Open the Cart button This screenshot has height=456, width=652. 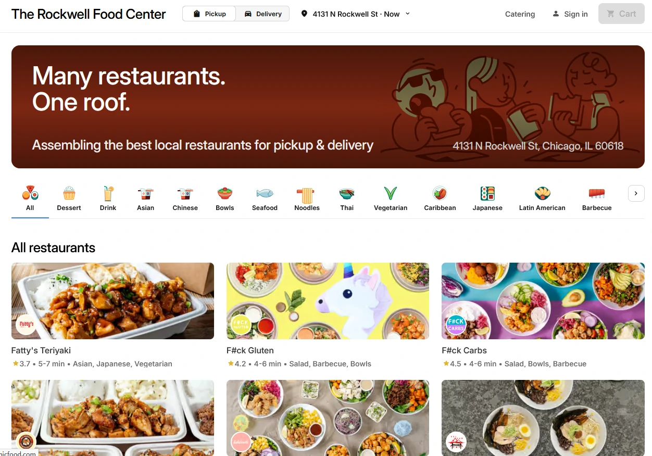click(x=621, y=14)
